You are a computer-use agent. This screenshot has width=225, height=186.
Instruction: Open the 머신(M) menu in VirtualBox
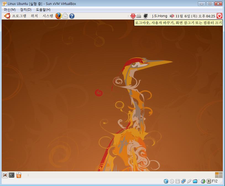coord(10,10)
